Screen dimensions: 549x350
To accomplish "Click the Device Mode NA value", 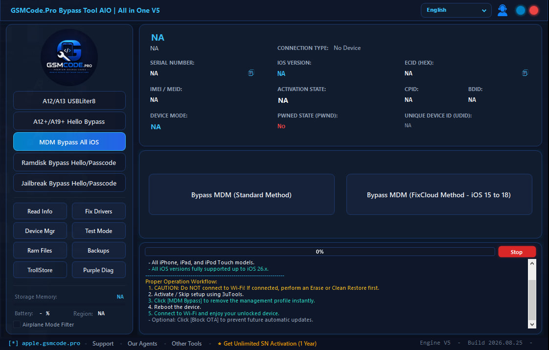I will click(156, 127).
